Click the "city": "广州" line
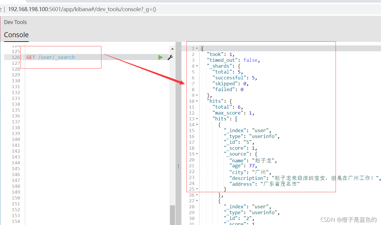 [251, 172]
